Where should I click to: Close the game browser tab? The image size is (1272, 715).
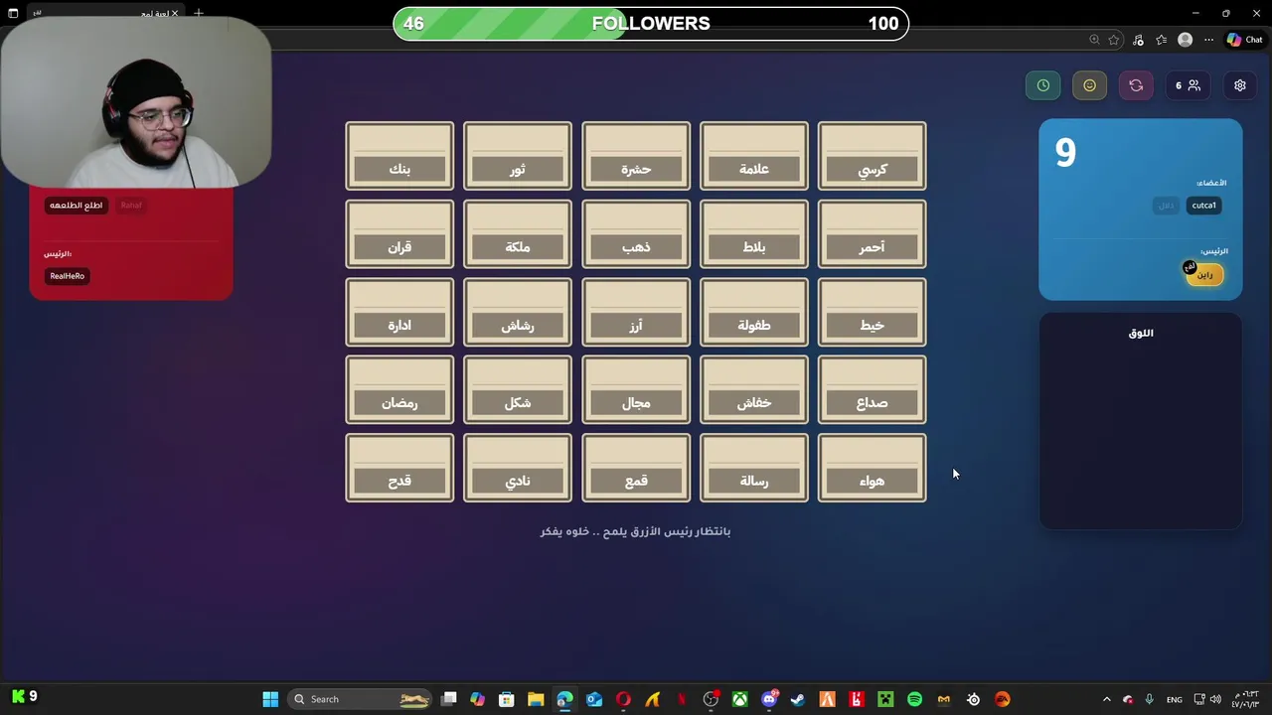[x=175, y=14]
